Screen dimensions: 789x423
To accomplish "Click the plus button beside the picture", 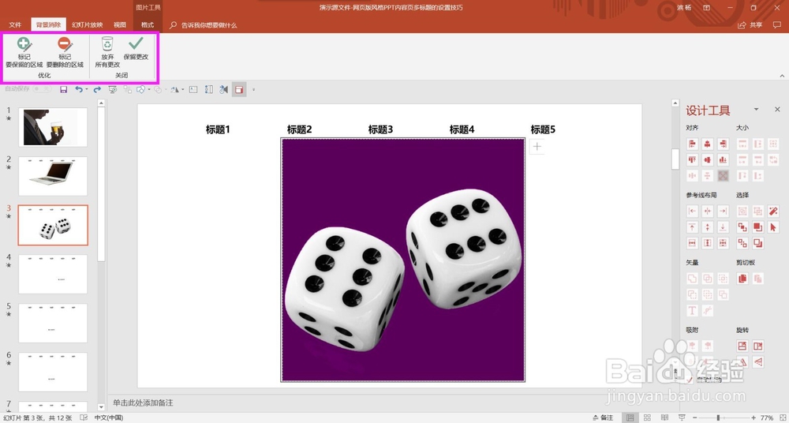I will click(537, 147).
